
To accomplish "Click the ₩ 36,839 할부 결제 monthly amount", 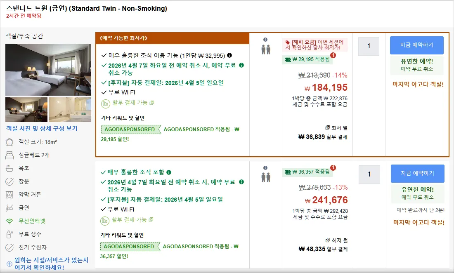I will (323, 137).
